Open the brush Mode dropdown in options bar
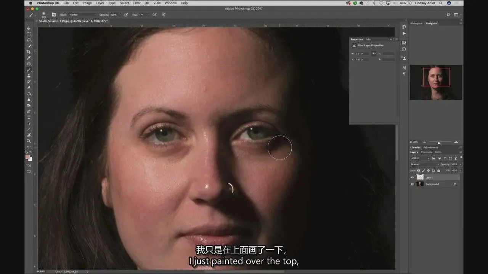 click(82, 15)
